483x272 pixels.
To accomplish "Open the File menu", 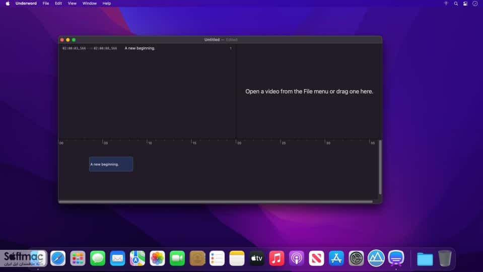I will click(x=46, y=4).
